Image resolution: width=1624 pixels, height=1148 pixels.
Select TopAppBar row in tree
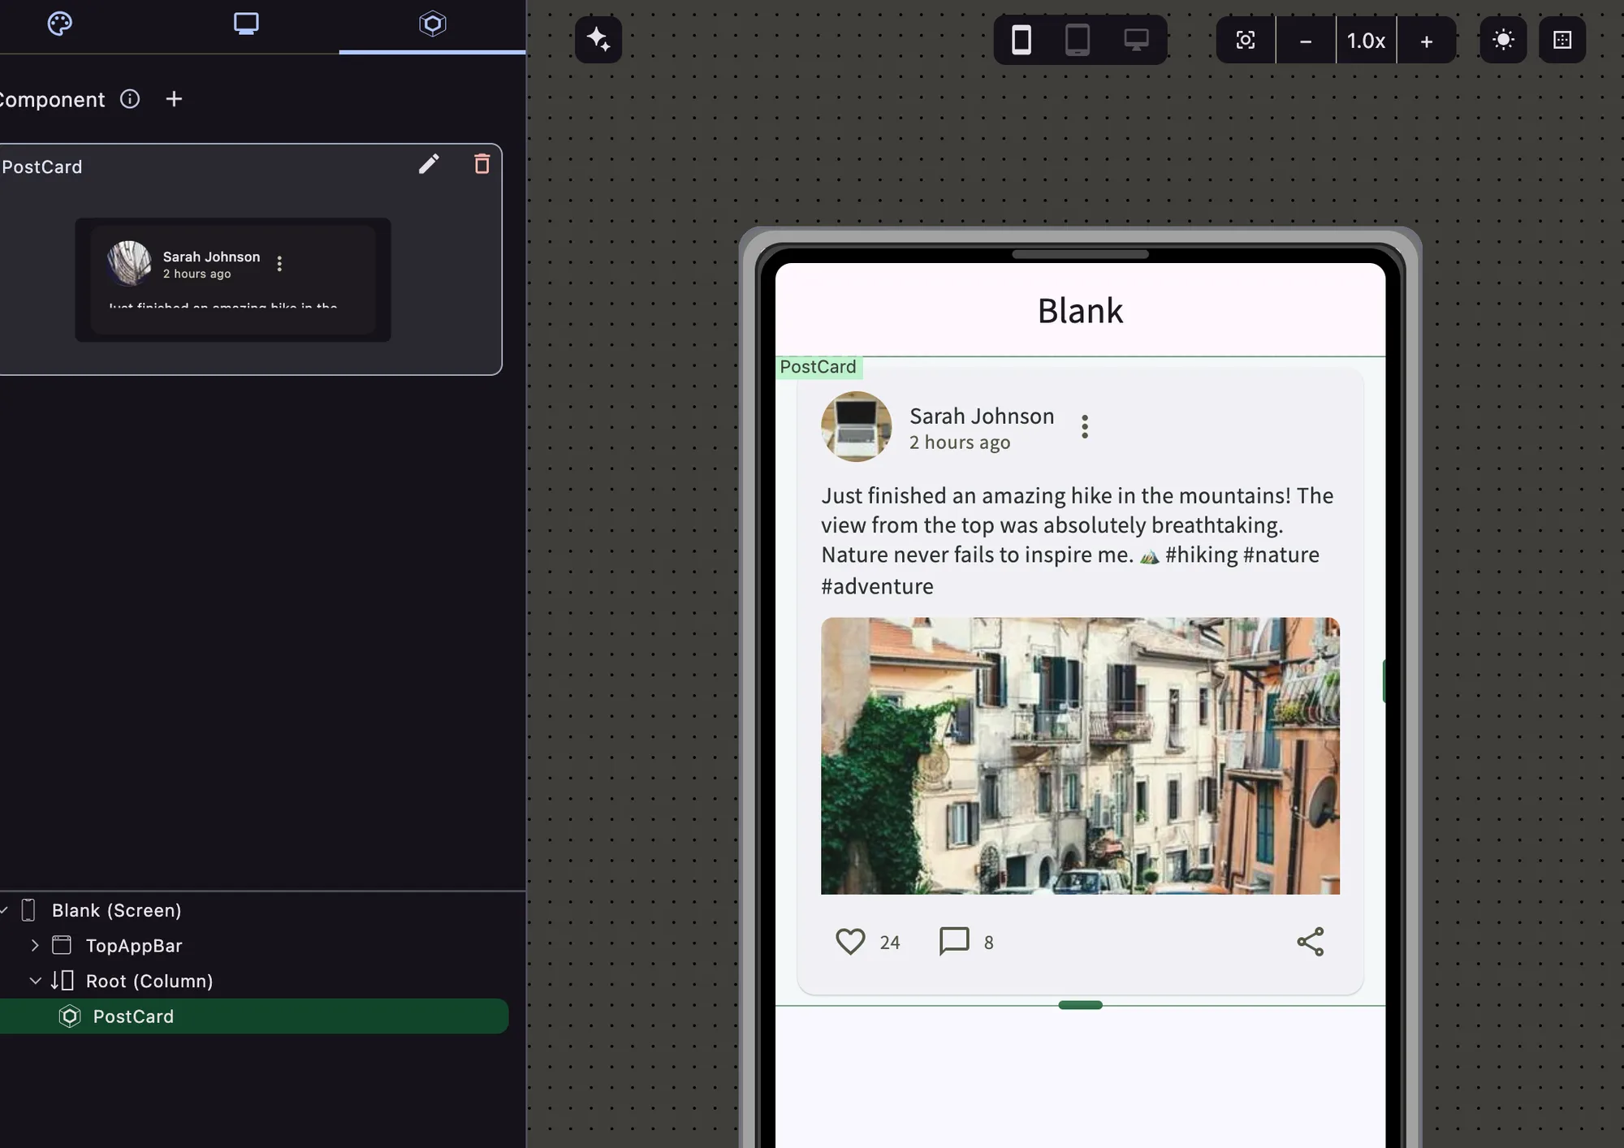(254, 945)
